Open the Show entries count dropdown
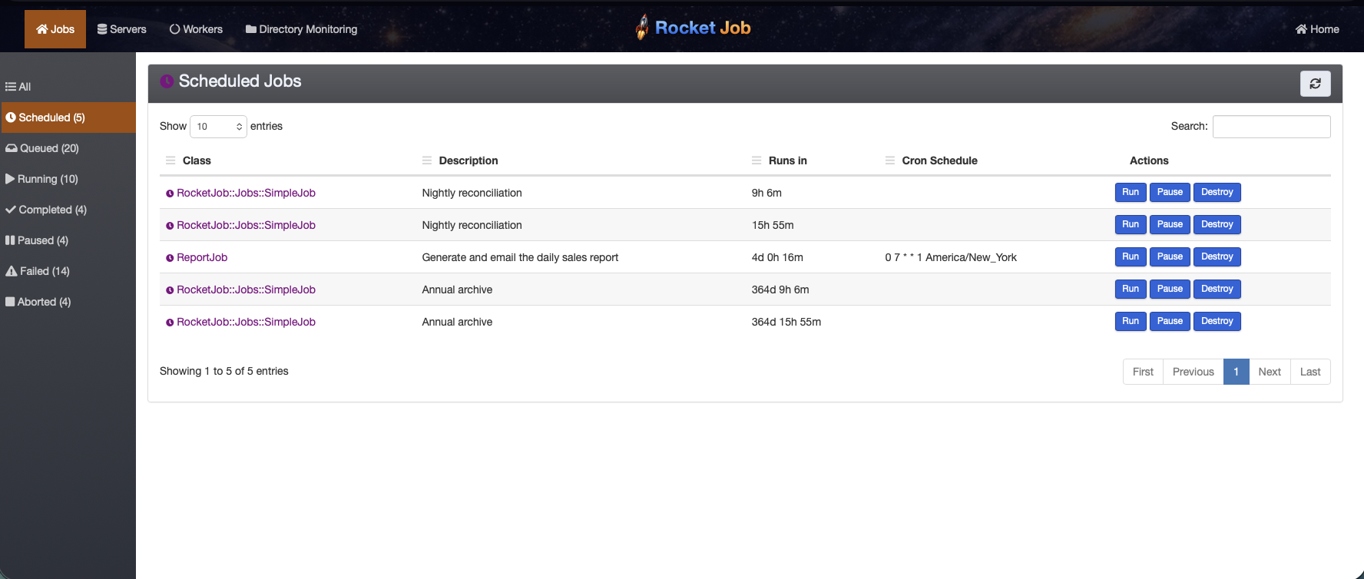Image resolution: width=1364 pixels, height=579 pixels. pyautogui.click(x=218, y=127)
